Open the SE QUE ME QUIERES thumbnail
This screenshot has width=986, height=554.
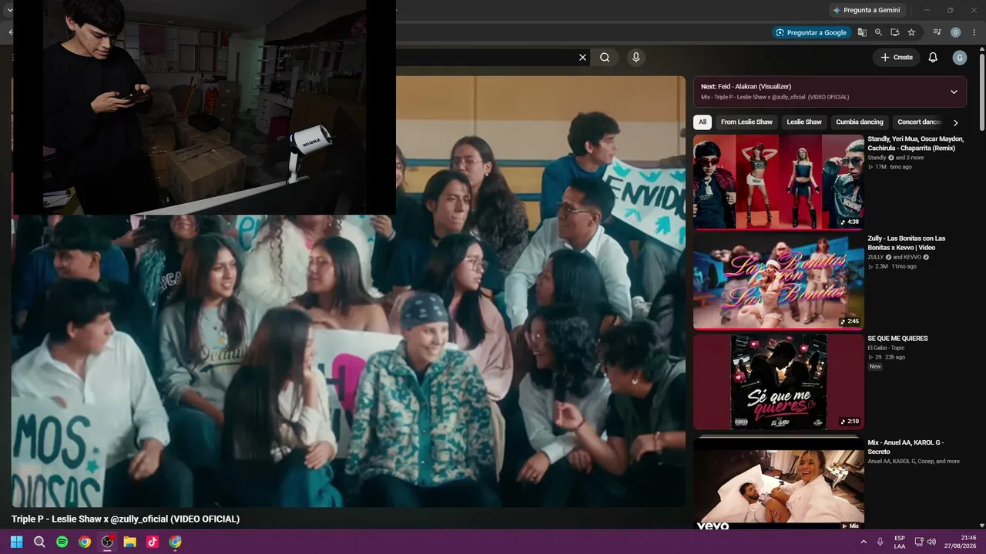click(x=778, y=382)
